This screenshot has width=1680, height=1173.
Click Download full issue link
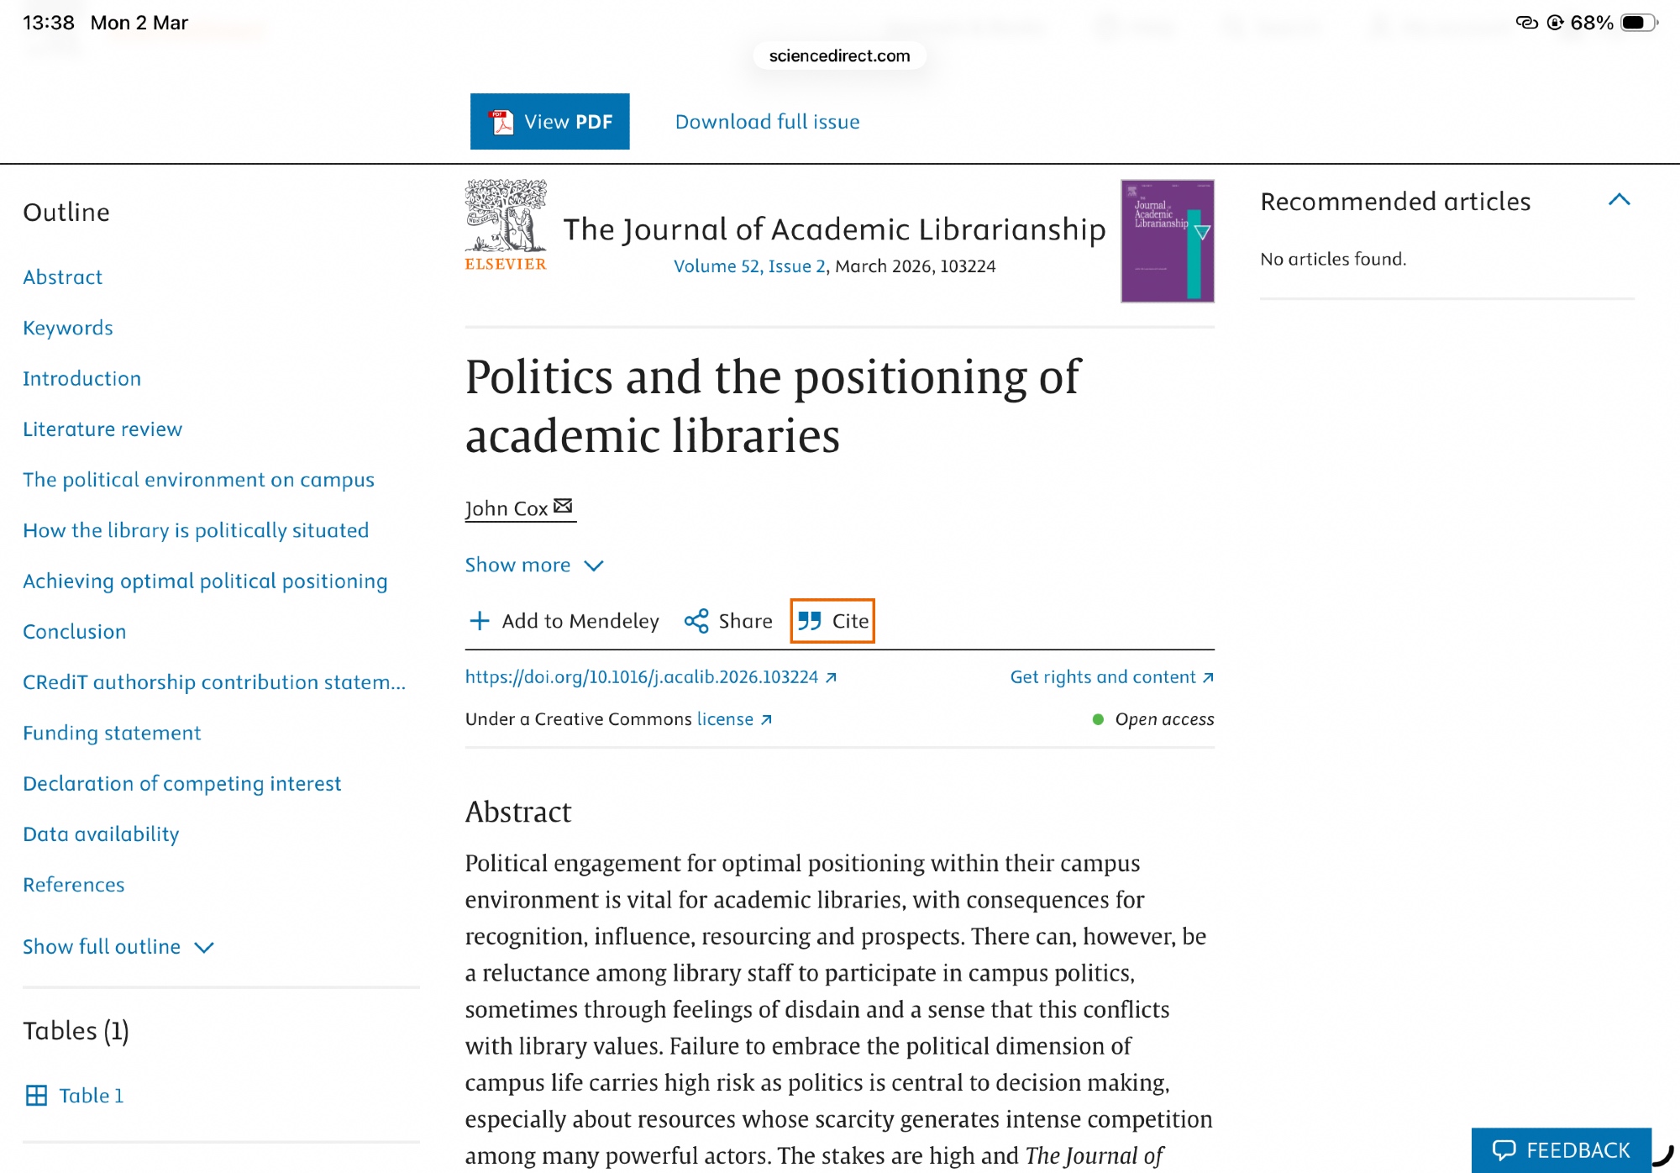click(x=767, y=122)
